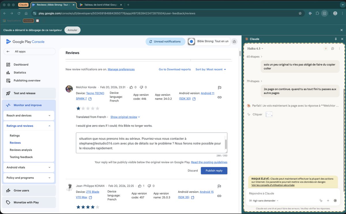346x214 pixels.
Task: Open Reviews analysis page
Action: (x=21, y=150)
